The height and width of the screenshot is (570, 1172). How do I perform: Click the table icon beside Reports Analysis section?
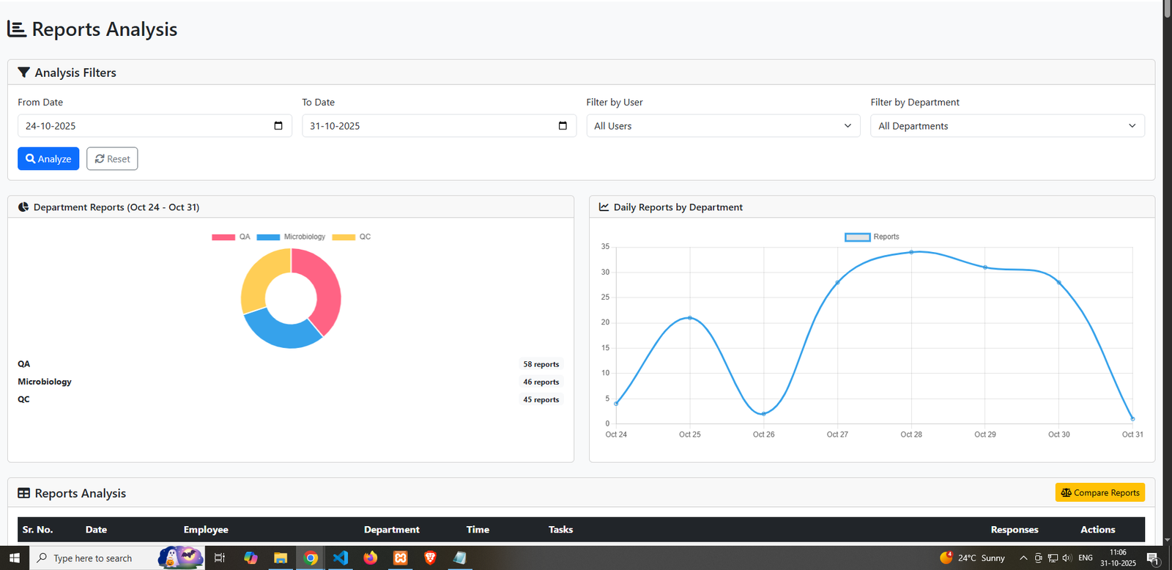pos(24,493)
